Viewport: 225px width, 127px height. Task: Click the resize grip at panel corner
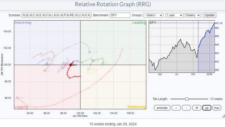click(x=223, y=116)
